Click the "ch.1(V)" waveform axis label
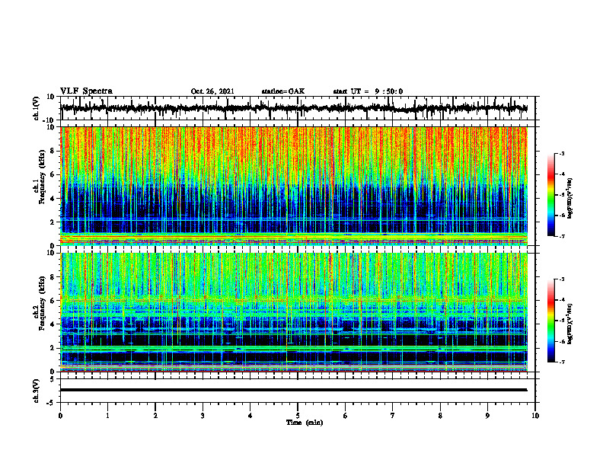Image resolution: width=603 pixels, height=466 pixels. click(x=37, y=108)
